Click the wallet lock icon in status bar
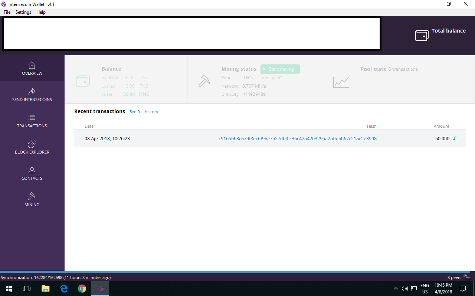475x296 pixels. [x=467, y=277]
